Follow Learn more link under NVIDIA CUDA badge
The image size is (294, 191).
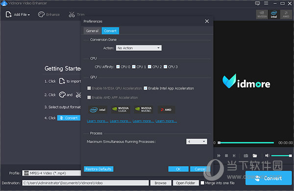(x=121, y=121)
